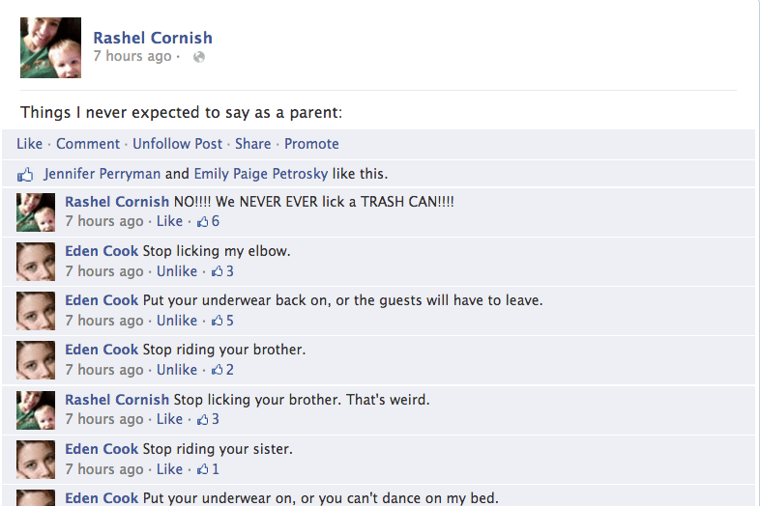Click the thumbs-up icon beside Jennifer Perryman

pyautogui.click(x=25, y=175)
